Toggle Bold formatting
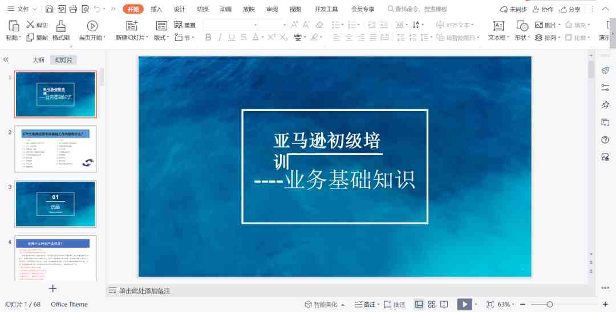Viewport: 616px width, 312px height. 208,37
